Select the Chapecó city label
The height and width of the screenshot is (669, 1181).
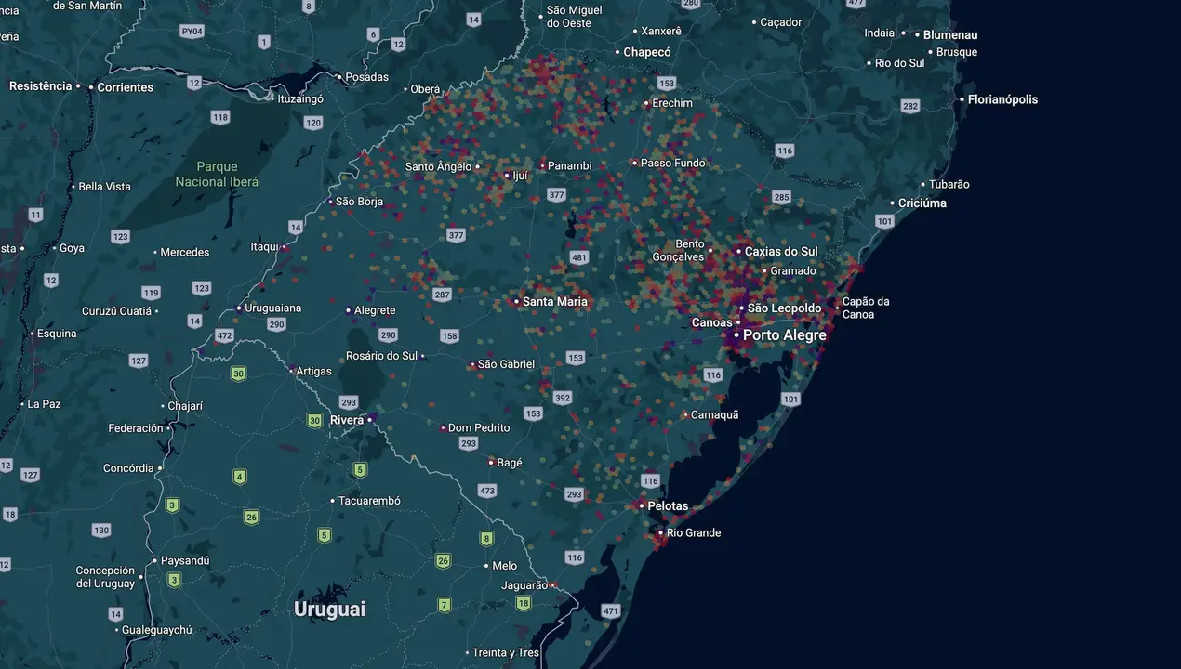click(647, 52)
